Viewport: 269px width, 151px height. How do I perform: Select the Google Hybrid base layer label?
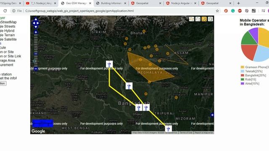pyautogui.click(x=7, y=31)
